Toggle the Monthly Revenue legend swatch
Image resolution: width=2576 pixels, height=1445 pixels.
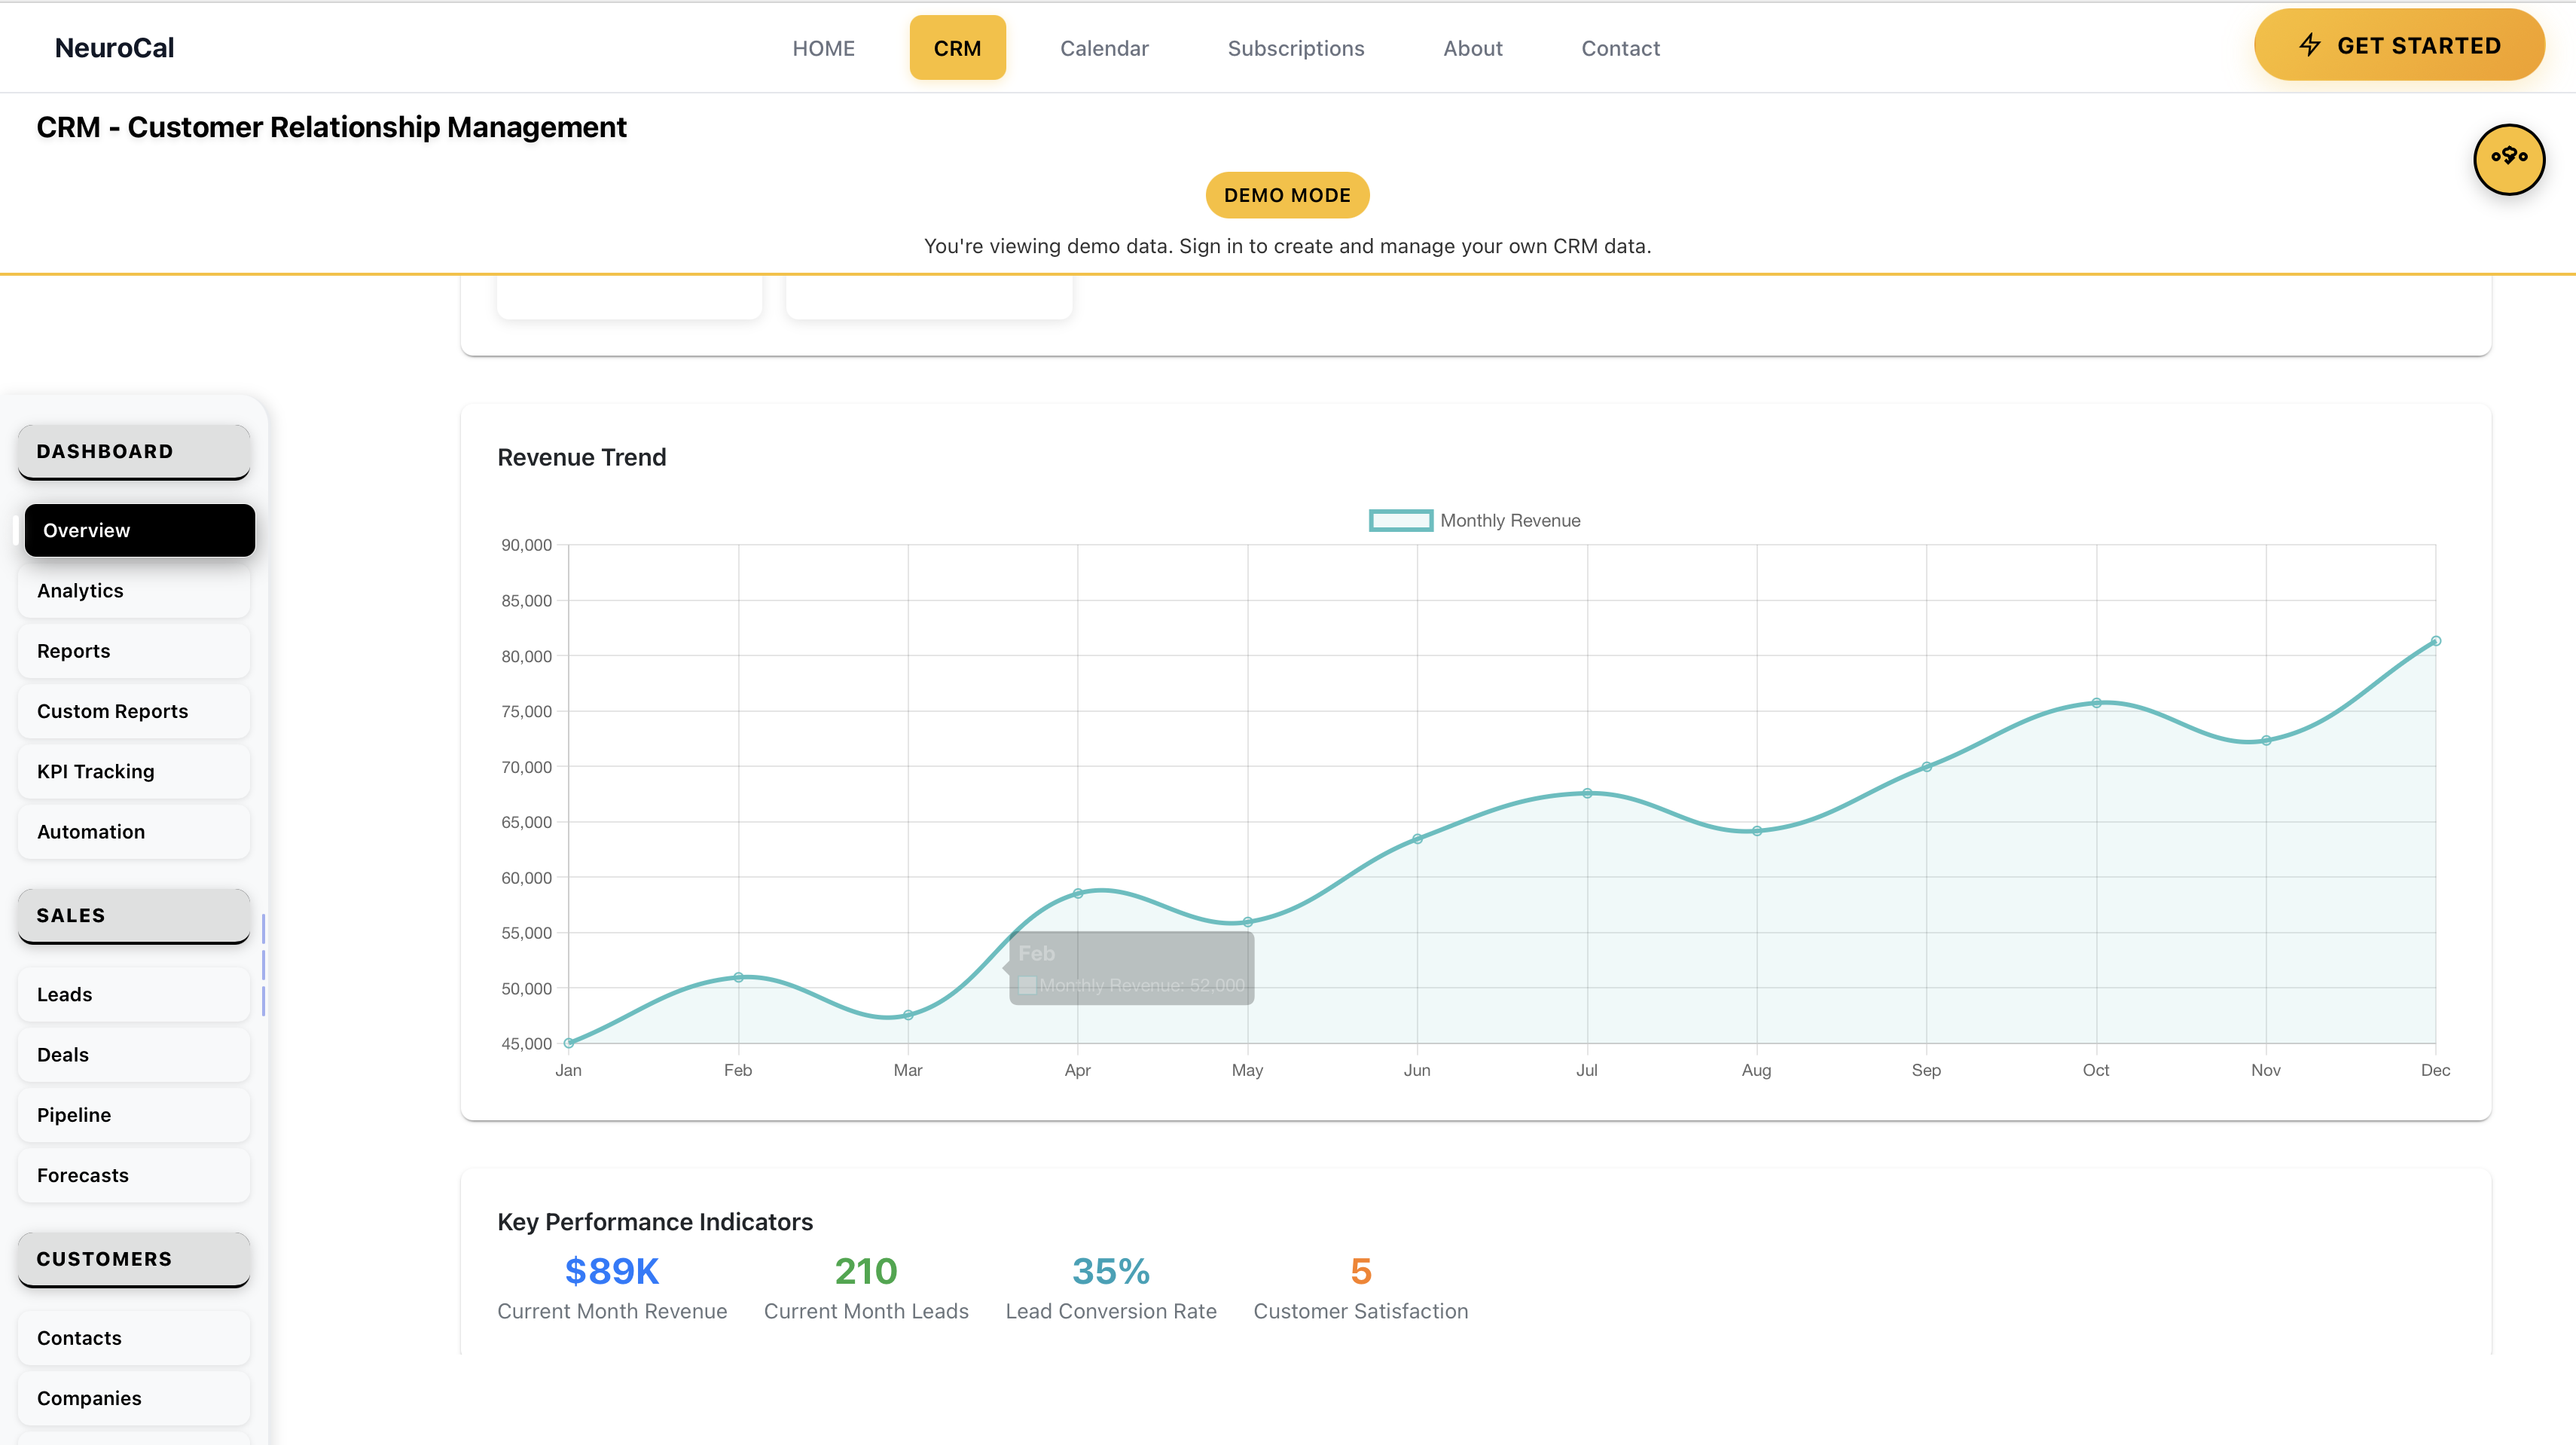point(1400,520)
